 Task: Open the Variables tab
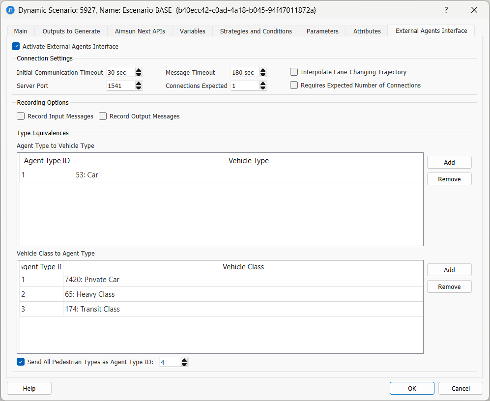[192, 30]
